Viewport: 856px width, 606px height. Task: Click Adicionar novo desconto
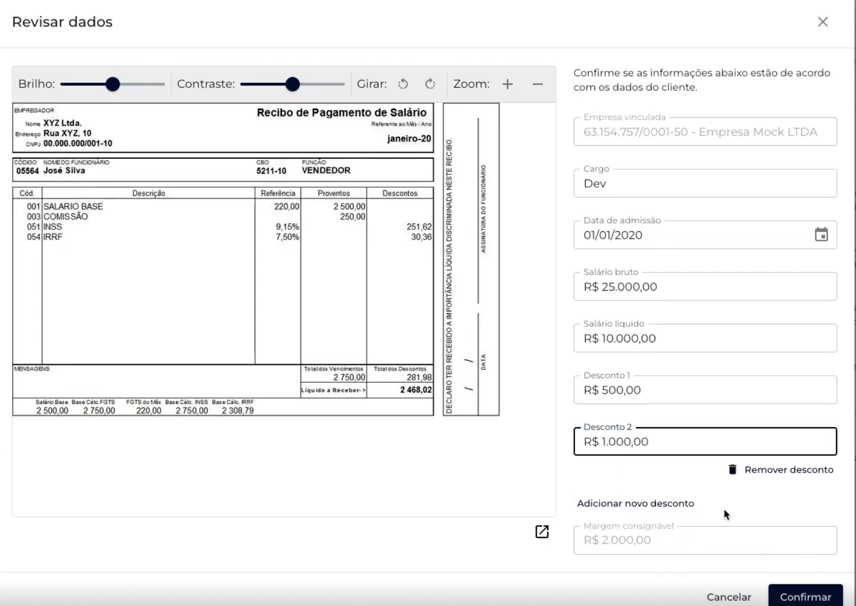coord(635,504)
